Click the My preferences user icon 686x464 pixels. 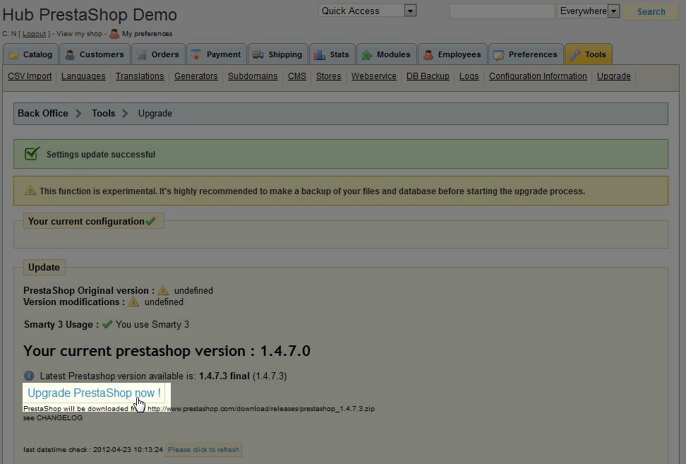coord(114,33)
